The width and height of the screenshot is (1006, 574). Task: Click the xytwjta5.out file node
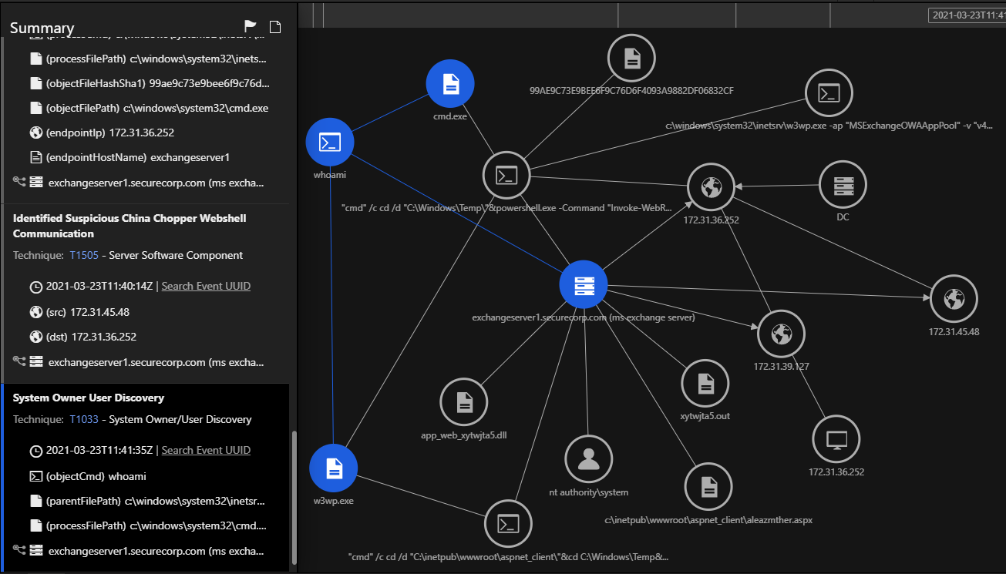tap(705, 383)
